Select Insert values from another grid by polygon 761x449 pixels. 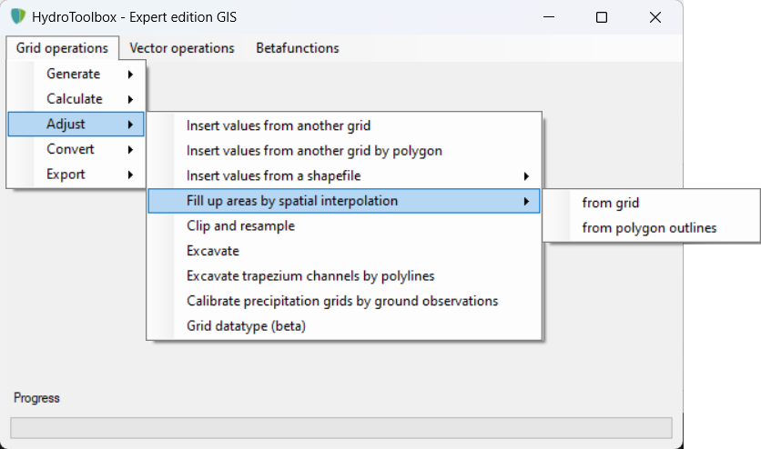[314, 151]
